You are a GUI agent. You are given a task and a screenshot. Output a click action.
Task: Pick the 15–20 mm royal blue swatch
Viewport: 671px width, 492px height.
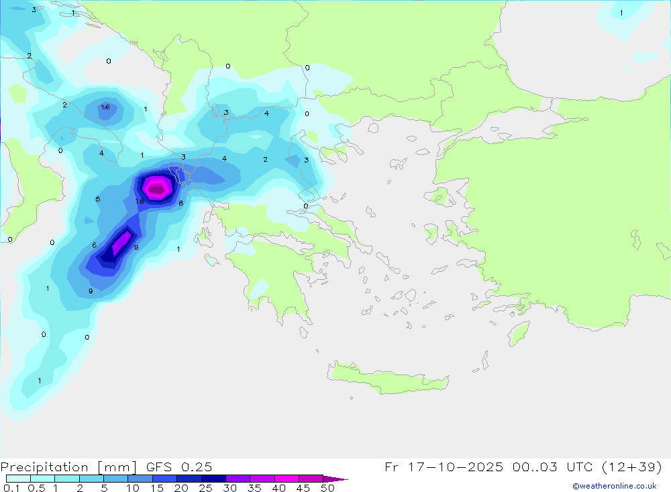(164, 479)
